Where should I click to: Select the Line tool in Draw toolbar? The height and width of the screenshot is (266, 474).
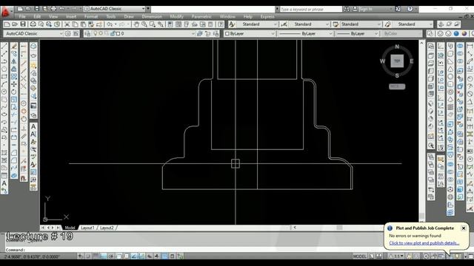click(4, 47)
